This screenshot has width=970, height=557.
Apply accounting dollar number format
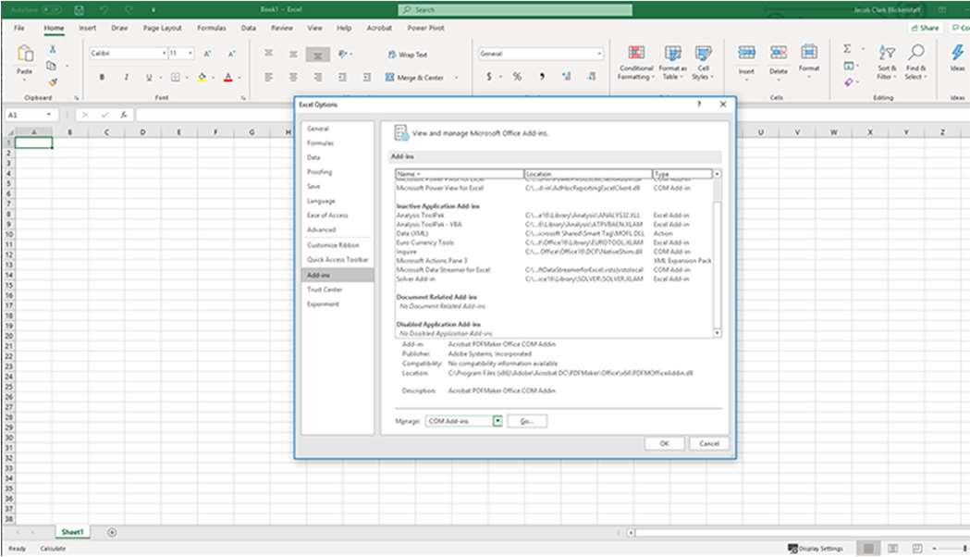[489, 77]
